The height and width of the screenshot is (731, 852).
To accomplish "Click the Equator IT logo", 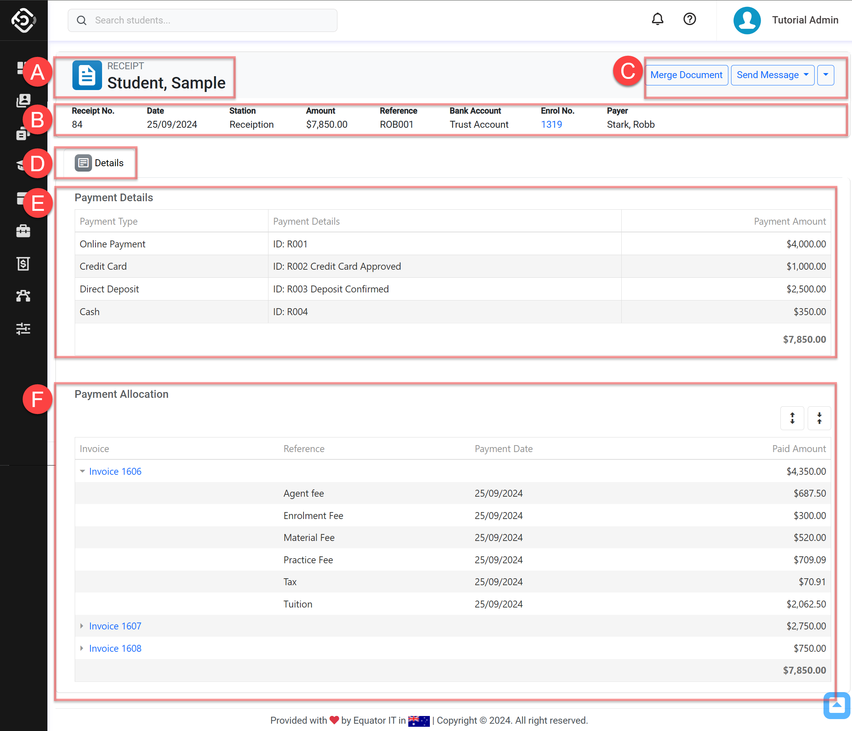I will pyautogui.click(x=23, y=20).
